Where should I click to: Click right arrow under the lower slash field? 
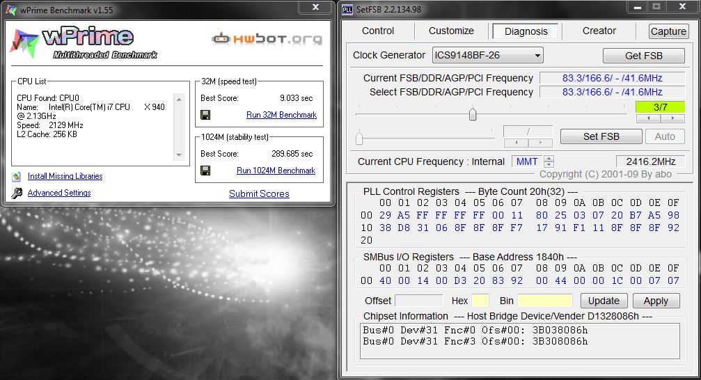(540, 143)
